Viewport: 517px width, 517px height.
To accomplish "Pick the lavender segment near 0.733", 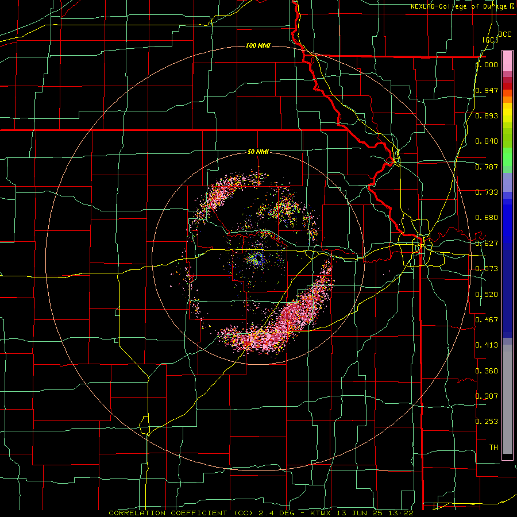I will [x=507, y=182].
